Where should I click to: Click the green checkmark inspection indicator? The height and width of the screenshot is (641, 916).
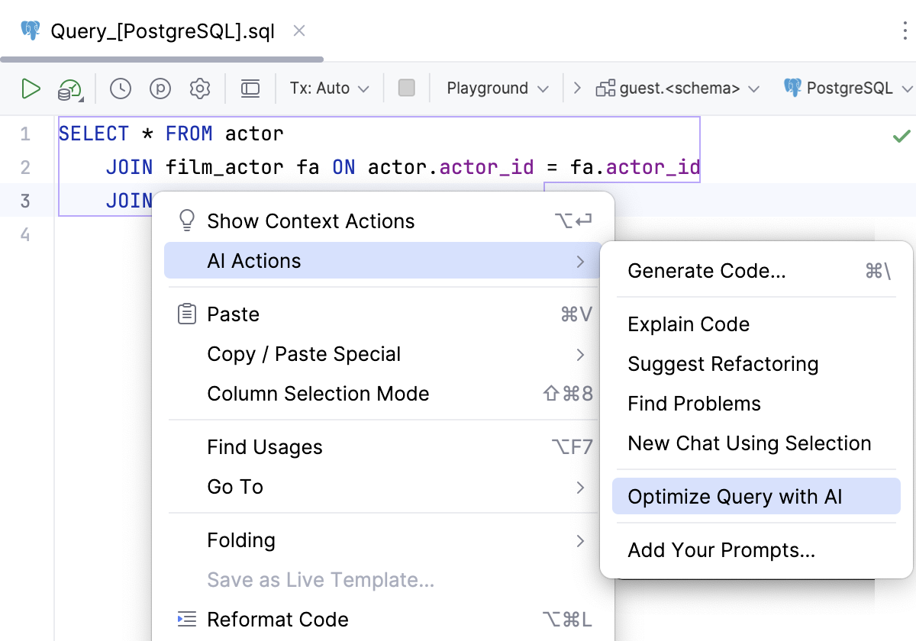click(901, 136)
